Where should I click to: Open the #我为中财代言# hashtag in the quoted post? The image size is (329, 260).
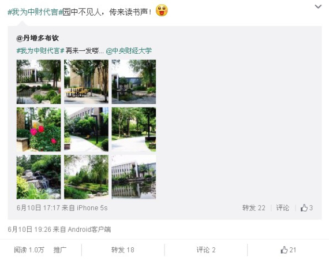(x=40, y=51)
